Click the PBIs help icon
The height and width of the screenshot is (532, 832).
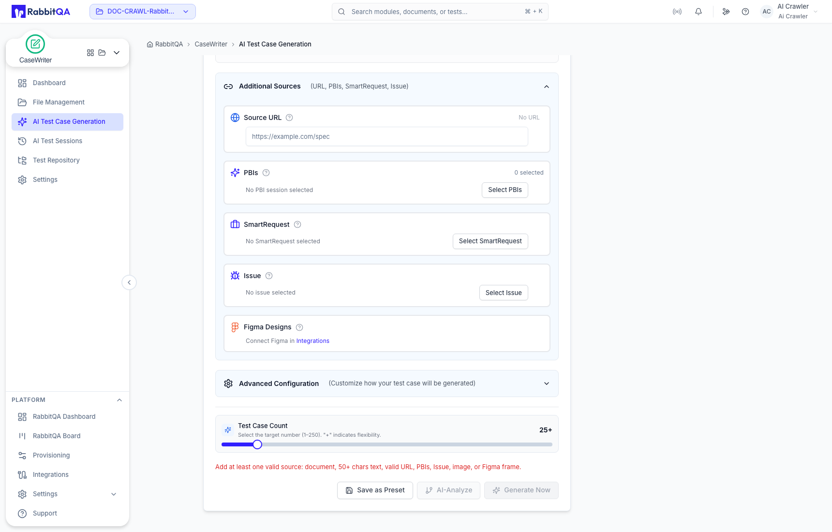[x=266, y=173]
